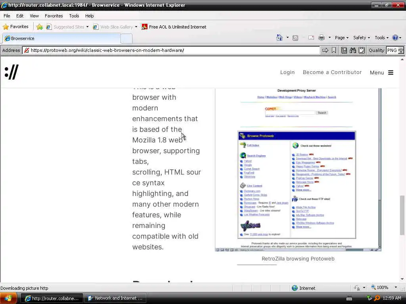Click the Protoweb :// logo
This screenshot has height=304, width=406.
click(11, 72)
